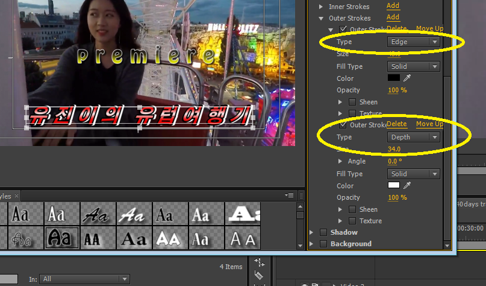Apply top-row black serif Aa shadow style
This screenshot has width=486, height=286.
coord(170,214)
